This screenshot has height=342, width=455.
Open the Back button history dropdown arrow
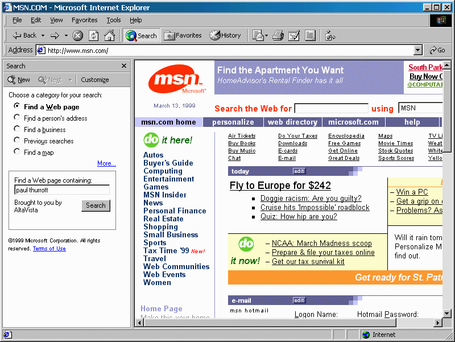point(43,35)
